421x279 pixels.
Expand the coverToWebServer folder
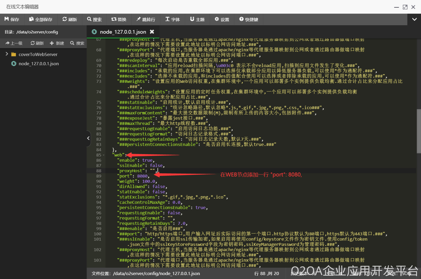[7, 54]
